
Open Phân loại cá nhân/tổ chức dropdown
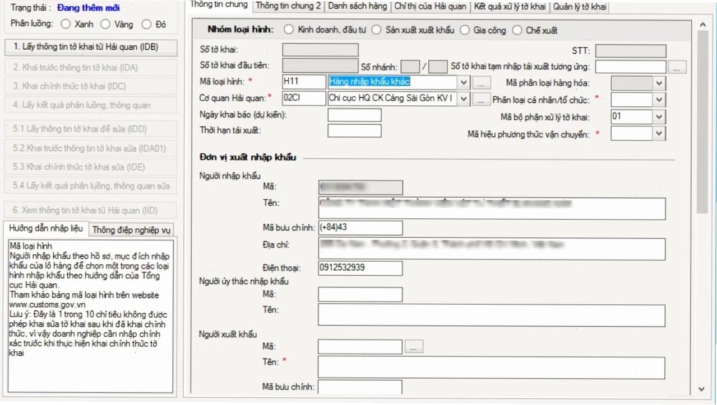coord(659,100)
